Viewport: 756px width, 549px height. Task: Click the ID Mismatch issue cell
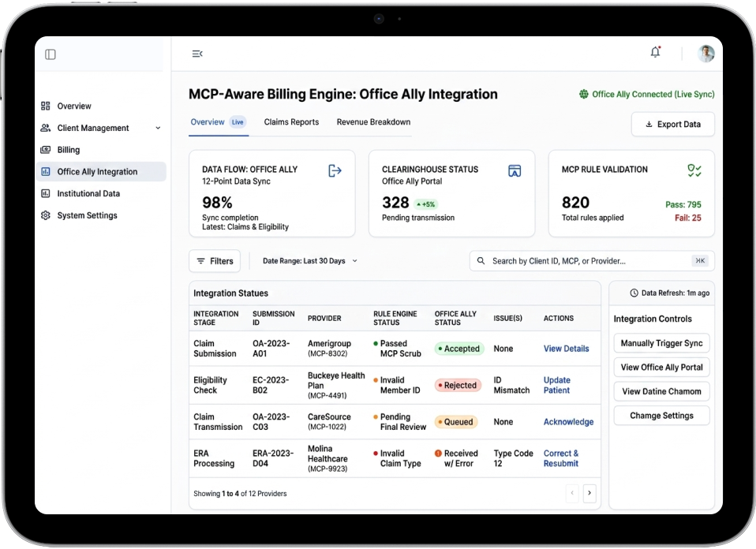(x=511, y=385)
